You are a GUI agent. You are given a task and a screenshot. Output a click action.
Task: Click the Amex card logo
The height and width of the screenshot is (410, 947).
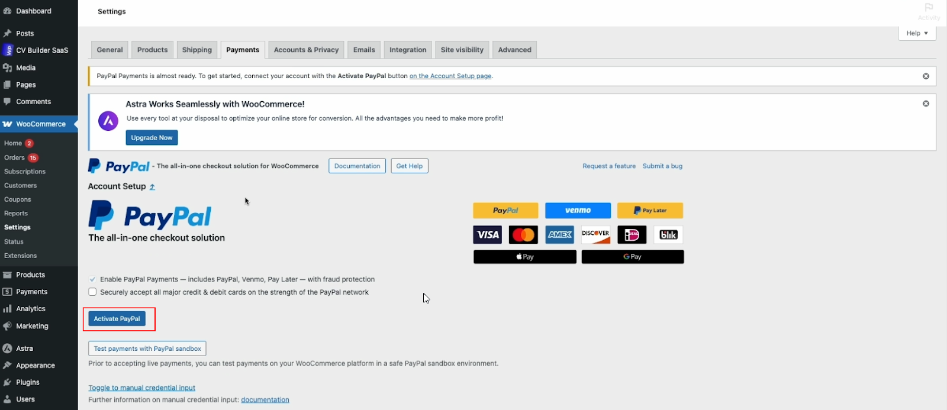coord(560,235)
